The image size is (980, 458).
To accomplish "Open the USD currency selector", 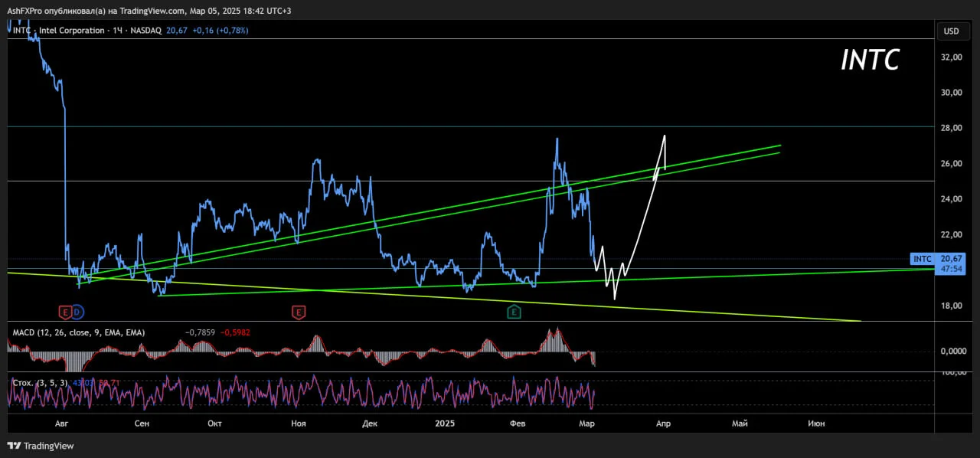I will coord(951,31).
